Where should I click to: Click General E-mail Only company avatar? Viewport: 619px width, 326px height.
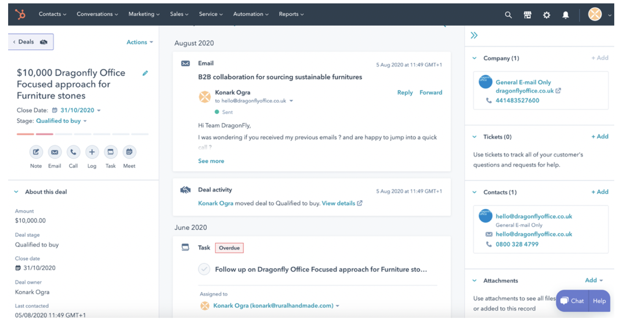[485, 82]
